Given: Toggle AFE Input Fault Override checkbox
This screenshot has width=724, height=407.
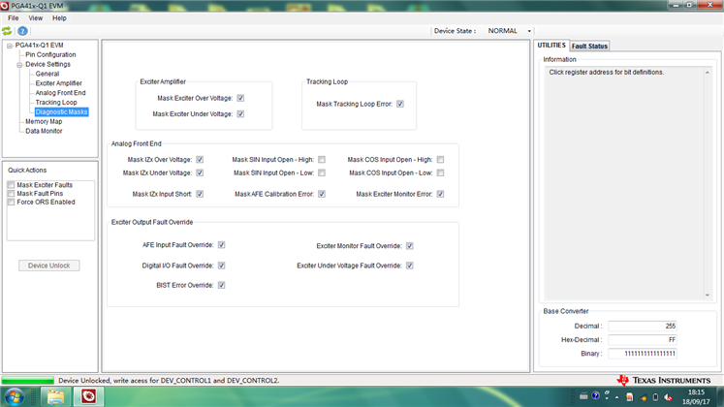Looking at the screenshot, I should point(222,245).
